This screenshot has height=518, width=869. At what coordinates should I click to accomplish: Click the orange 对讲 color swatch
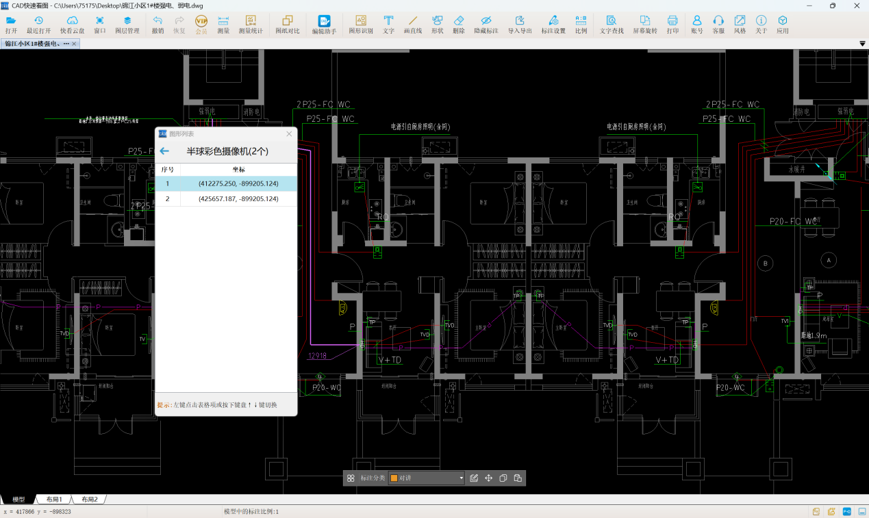click(394, 478)
